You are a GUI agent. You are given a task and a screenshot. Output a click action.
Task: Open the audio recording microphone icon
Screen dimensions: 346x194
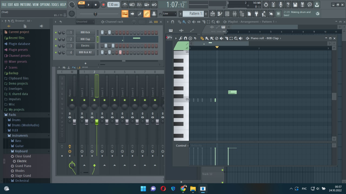[x=281, y=5]
